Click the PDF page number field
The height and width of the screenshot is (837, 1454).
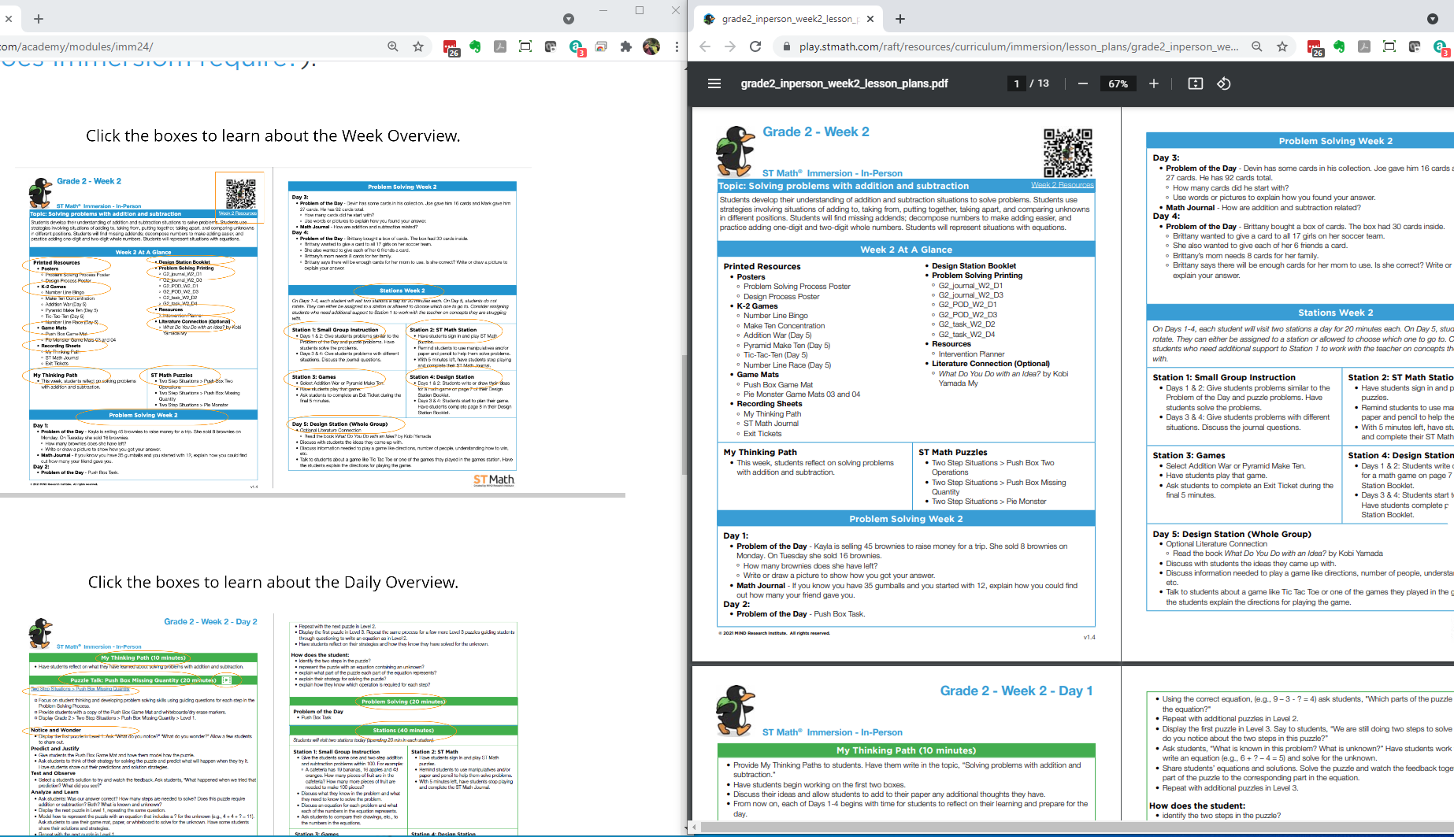tap(1017, 83)
